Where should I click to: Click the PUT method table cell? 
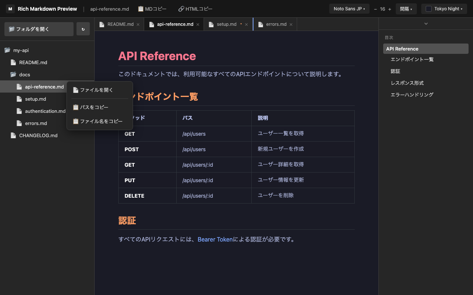(x=147, y=180)
